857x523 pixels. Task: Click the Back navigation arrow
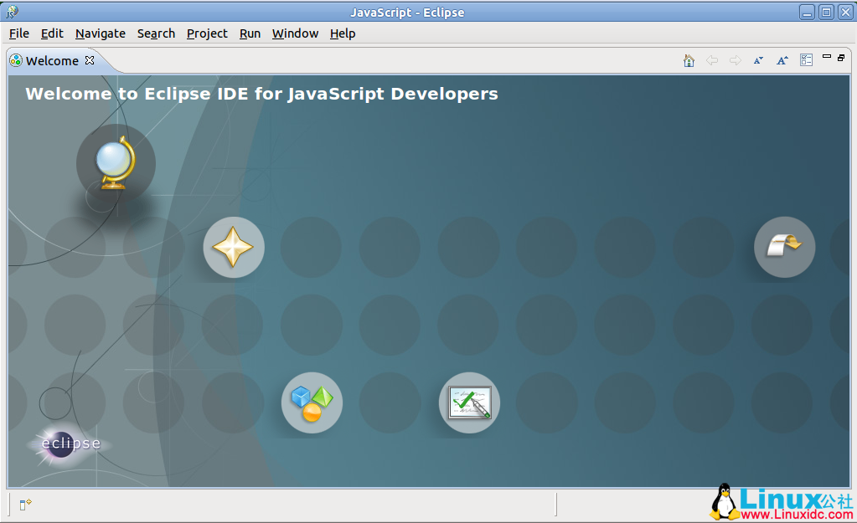712,59
